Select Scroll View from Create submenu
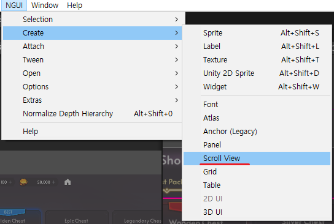This screenshot has width=334, height=224. 257,159
